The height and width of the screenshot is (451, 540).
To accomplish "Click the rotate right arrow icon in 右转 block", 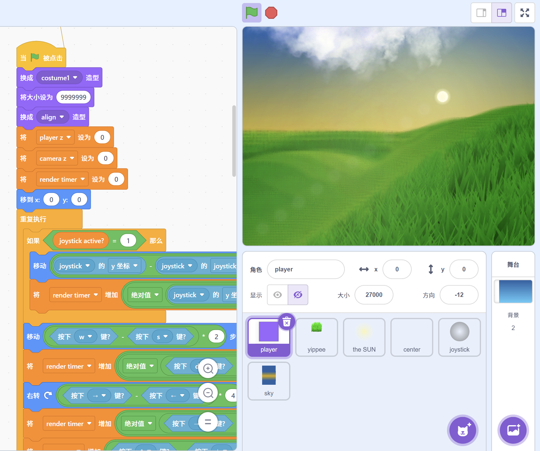I will click(x=48, y=395).
